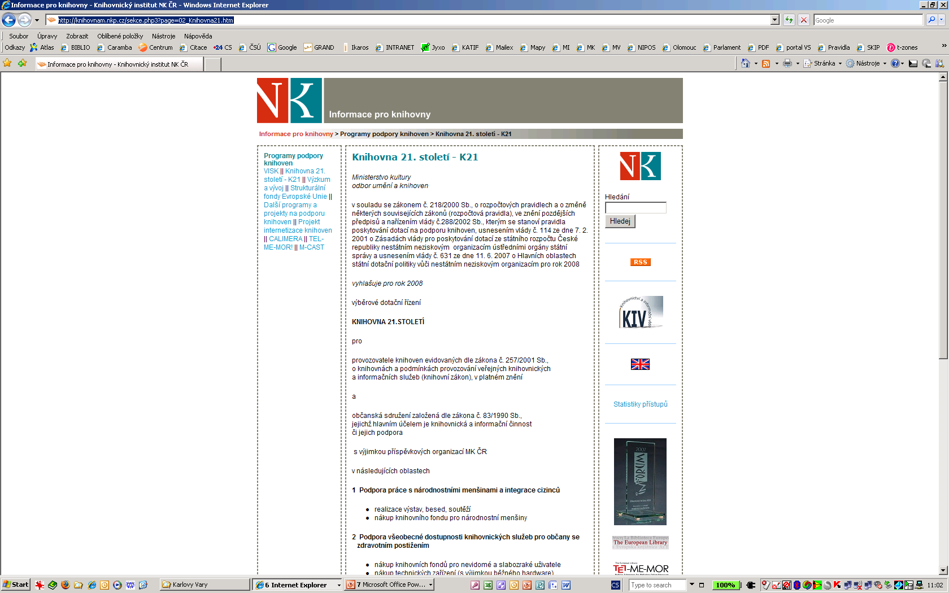The width and height of the screenshot is (949, 593).
Task: Expand the links bar overflow chevron
Action: pyautogui.click(x=944, y=46)
